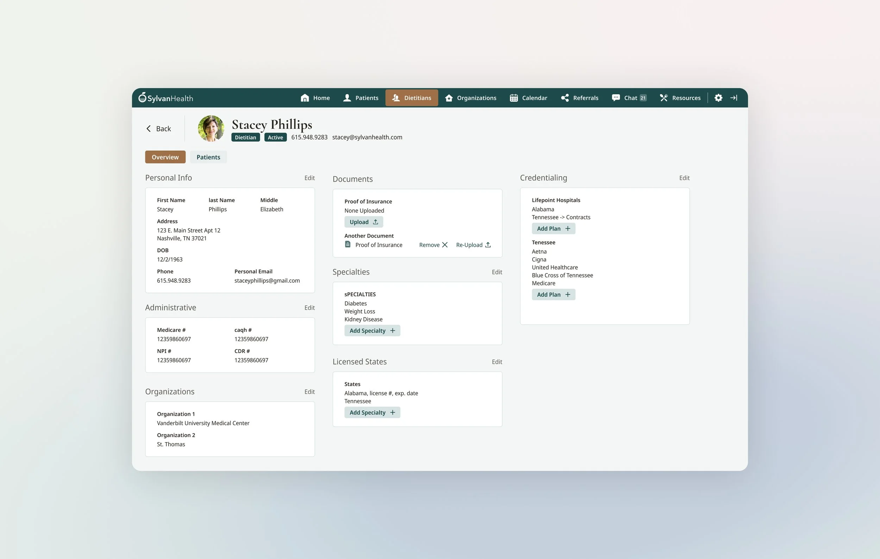880x559 pixels.
Task: Click the stacey@sylvanhealth.com email address
Action: tap(367, 137)
